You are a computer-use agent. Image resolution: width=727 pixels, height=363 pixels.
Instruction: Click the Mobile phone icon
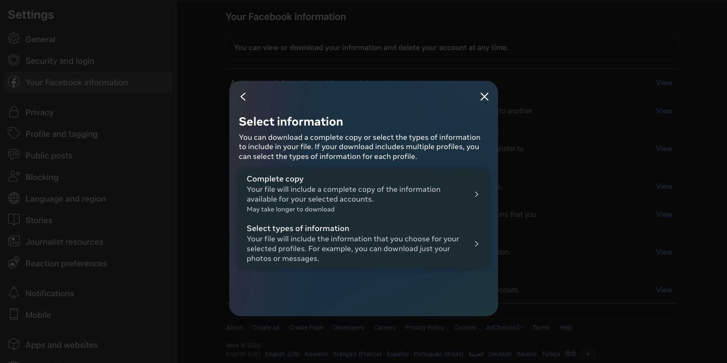click(x=14, y=315)
